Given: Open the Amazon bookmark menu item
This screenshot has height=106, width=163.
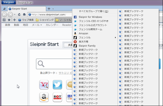Looking at the screenshot, I should [x=95, y=34].
